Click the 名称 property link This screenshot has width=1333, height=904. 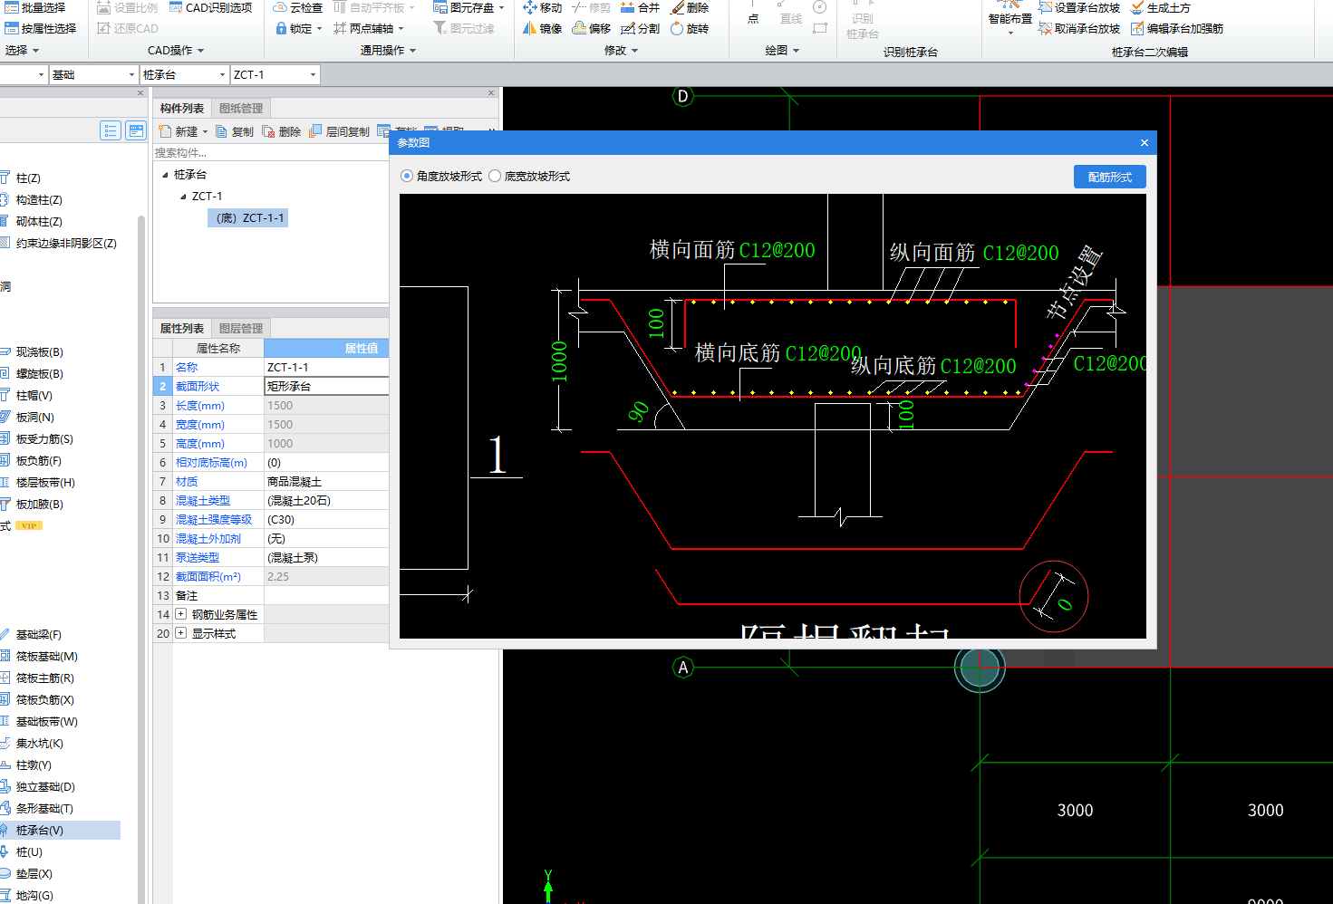[187, 367]
